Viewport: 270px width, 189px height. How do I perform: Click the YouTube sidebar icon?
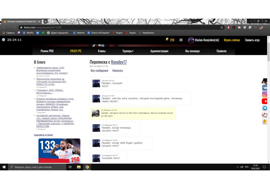pyautogui.click(x=265, y=101)
